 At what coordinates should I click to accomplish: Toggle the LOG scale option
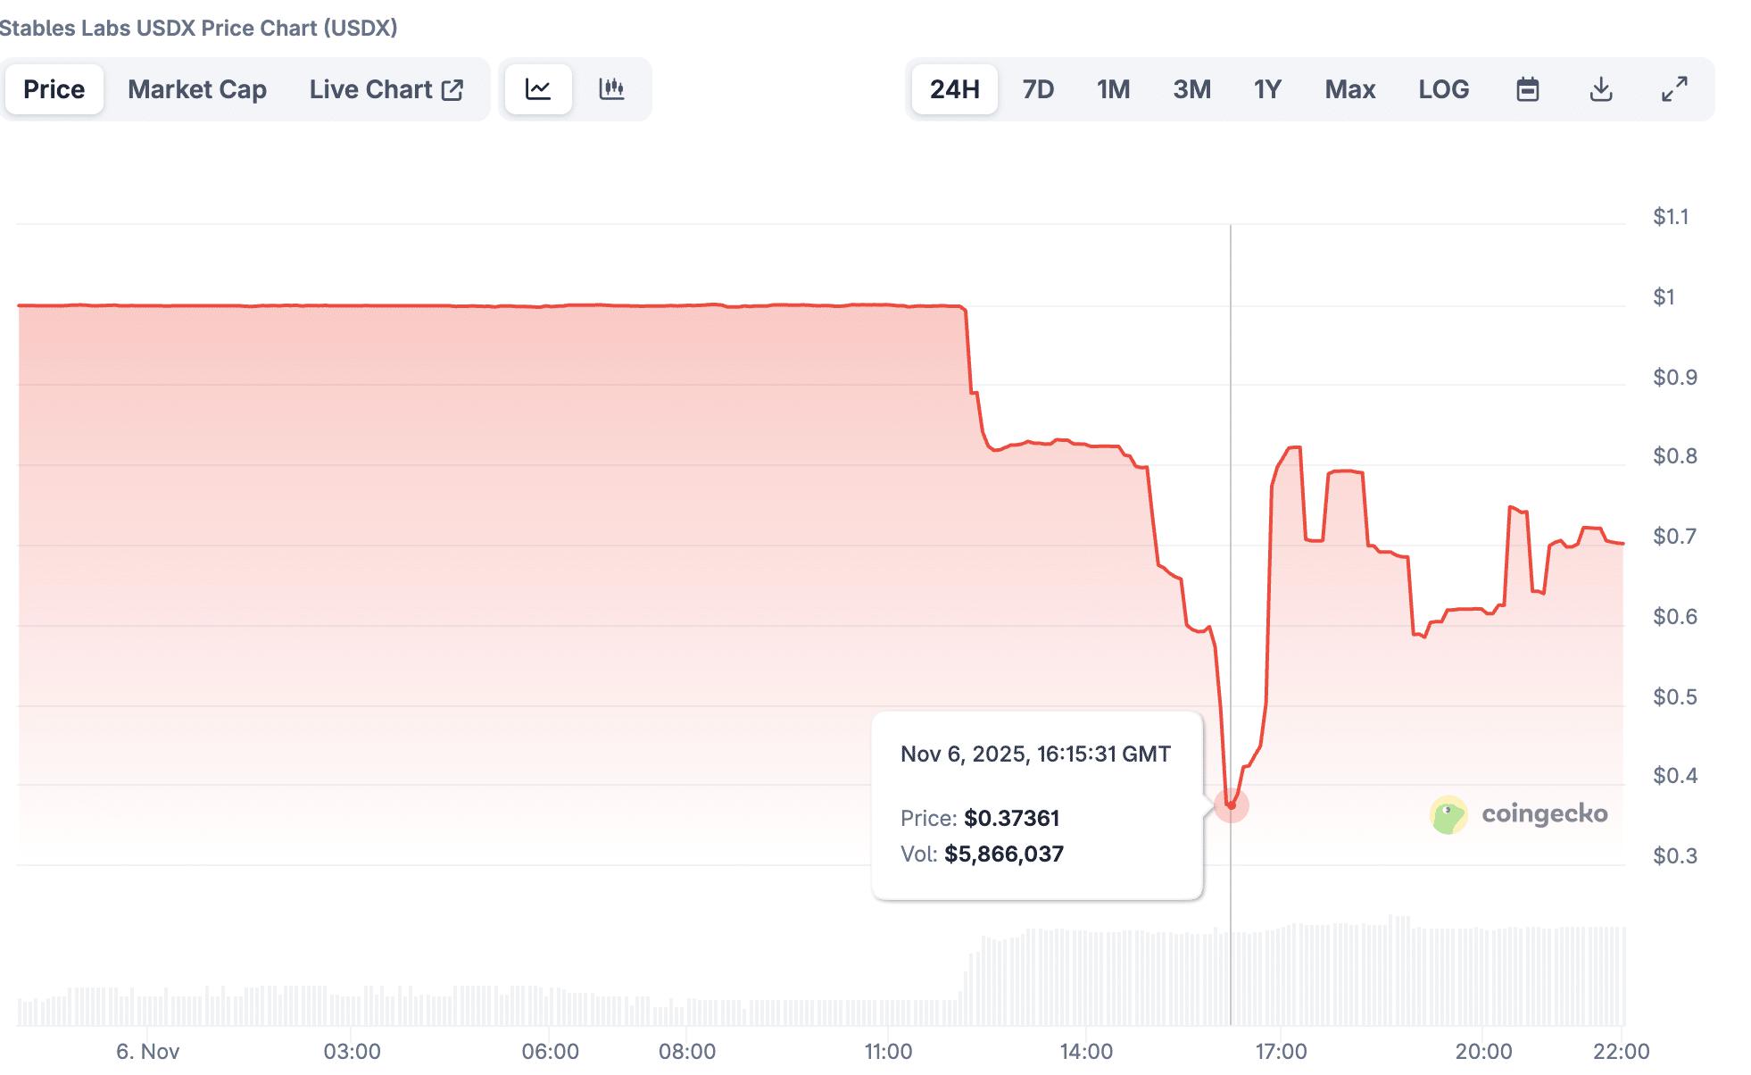1443,89
